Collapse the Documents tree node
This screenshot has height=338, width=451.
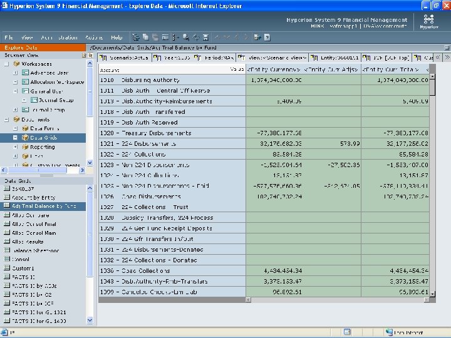[x=6, y=120]
